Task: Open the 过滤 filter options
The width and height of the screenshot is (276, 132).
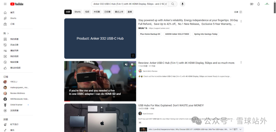Action: click(x=238, y=12)
